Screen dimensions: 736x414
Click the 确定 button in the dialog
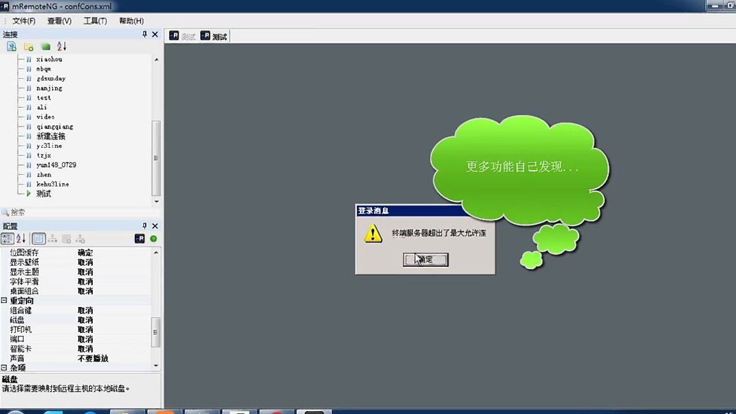425,259
